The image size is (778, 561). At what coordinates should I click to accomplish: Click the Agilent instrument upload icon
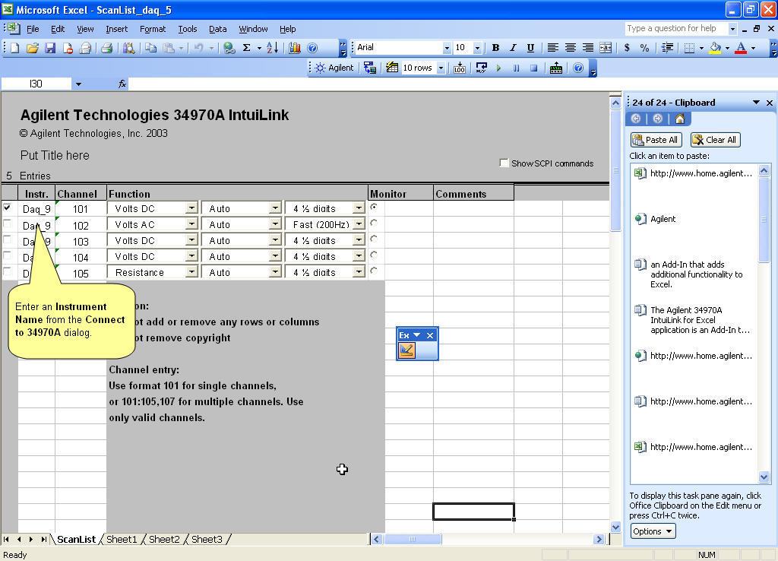pyautogui.click(x=556, y=68)
